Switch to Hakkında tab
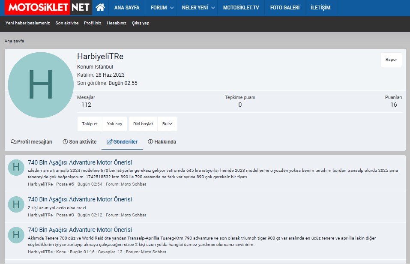410x264 pixels. click(x=162, y=142)
